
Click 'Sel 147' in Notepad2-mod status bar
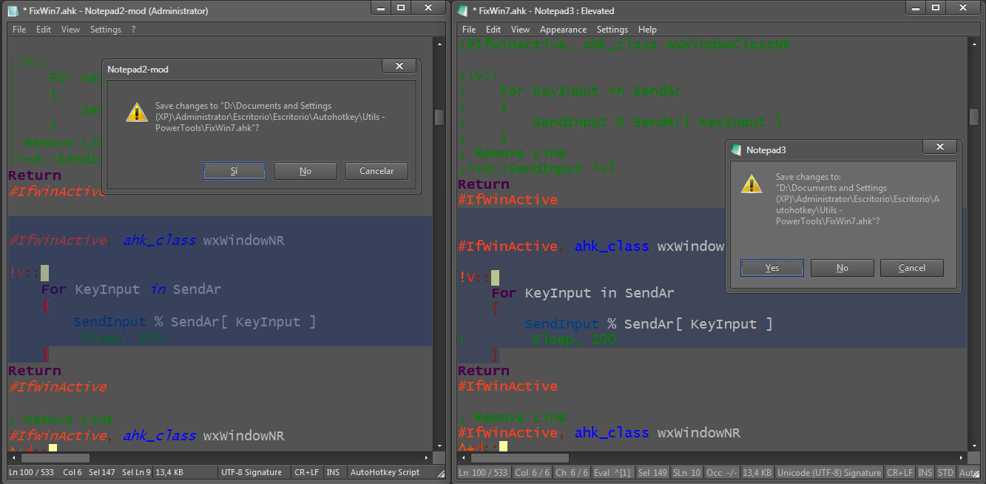click(x=102, y=472)
